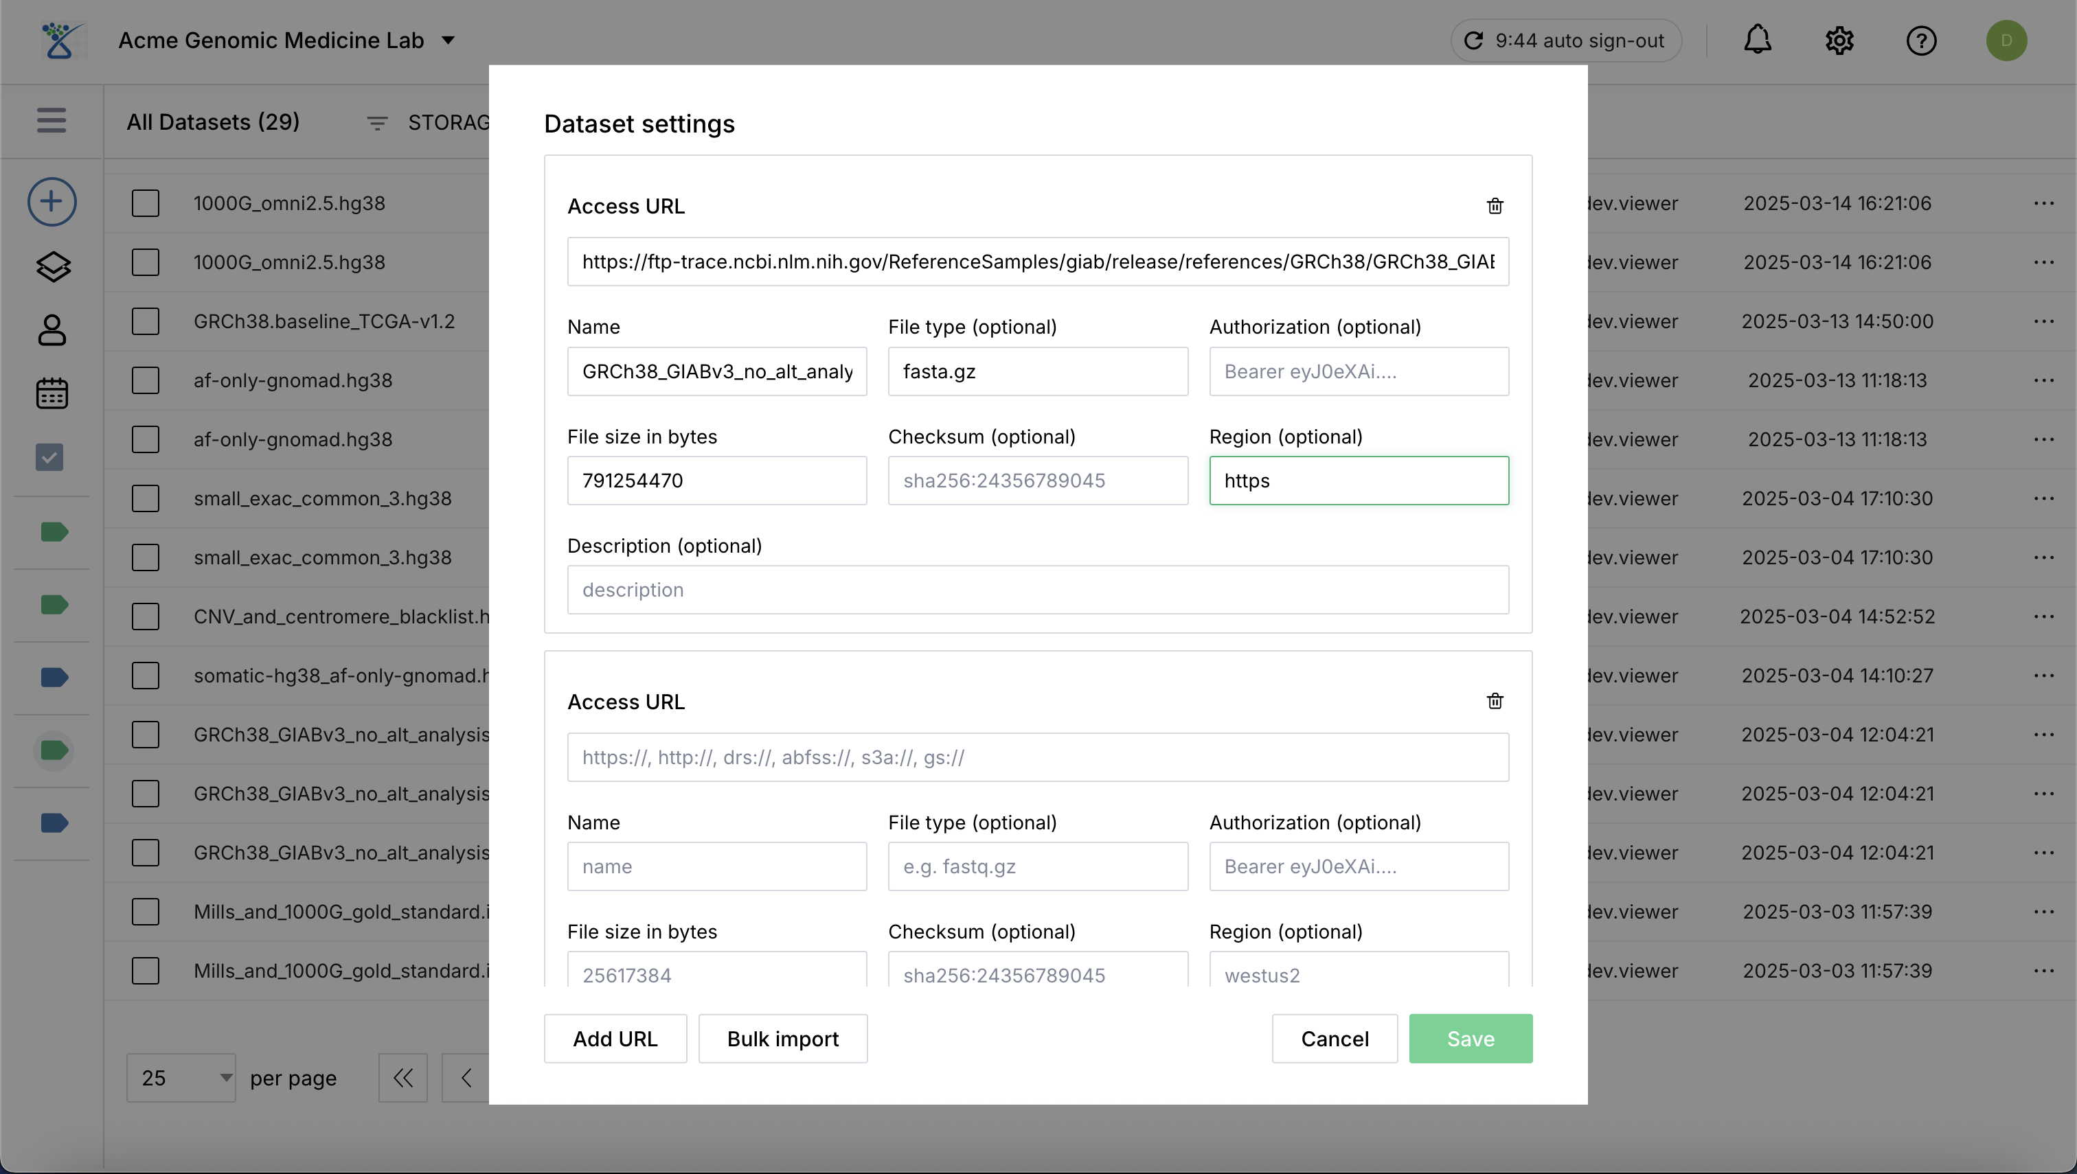Open settings via the gear icon
The image size is (2077, 1174).
(1839, 41)
